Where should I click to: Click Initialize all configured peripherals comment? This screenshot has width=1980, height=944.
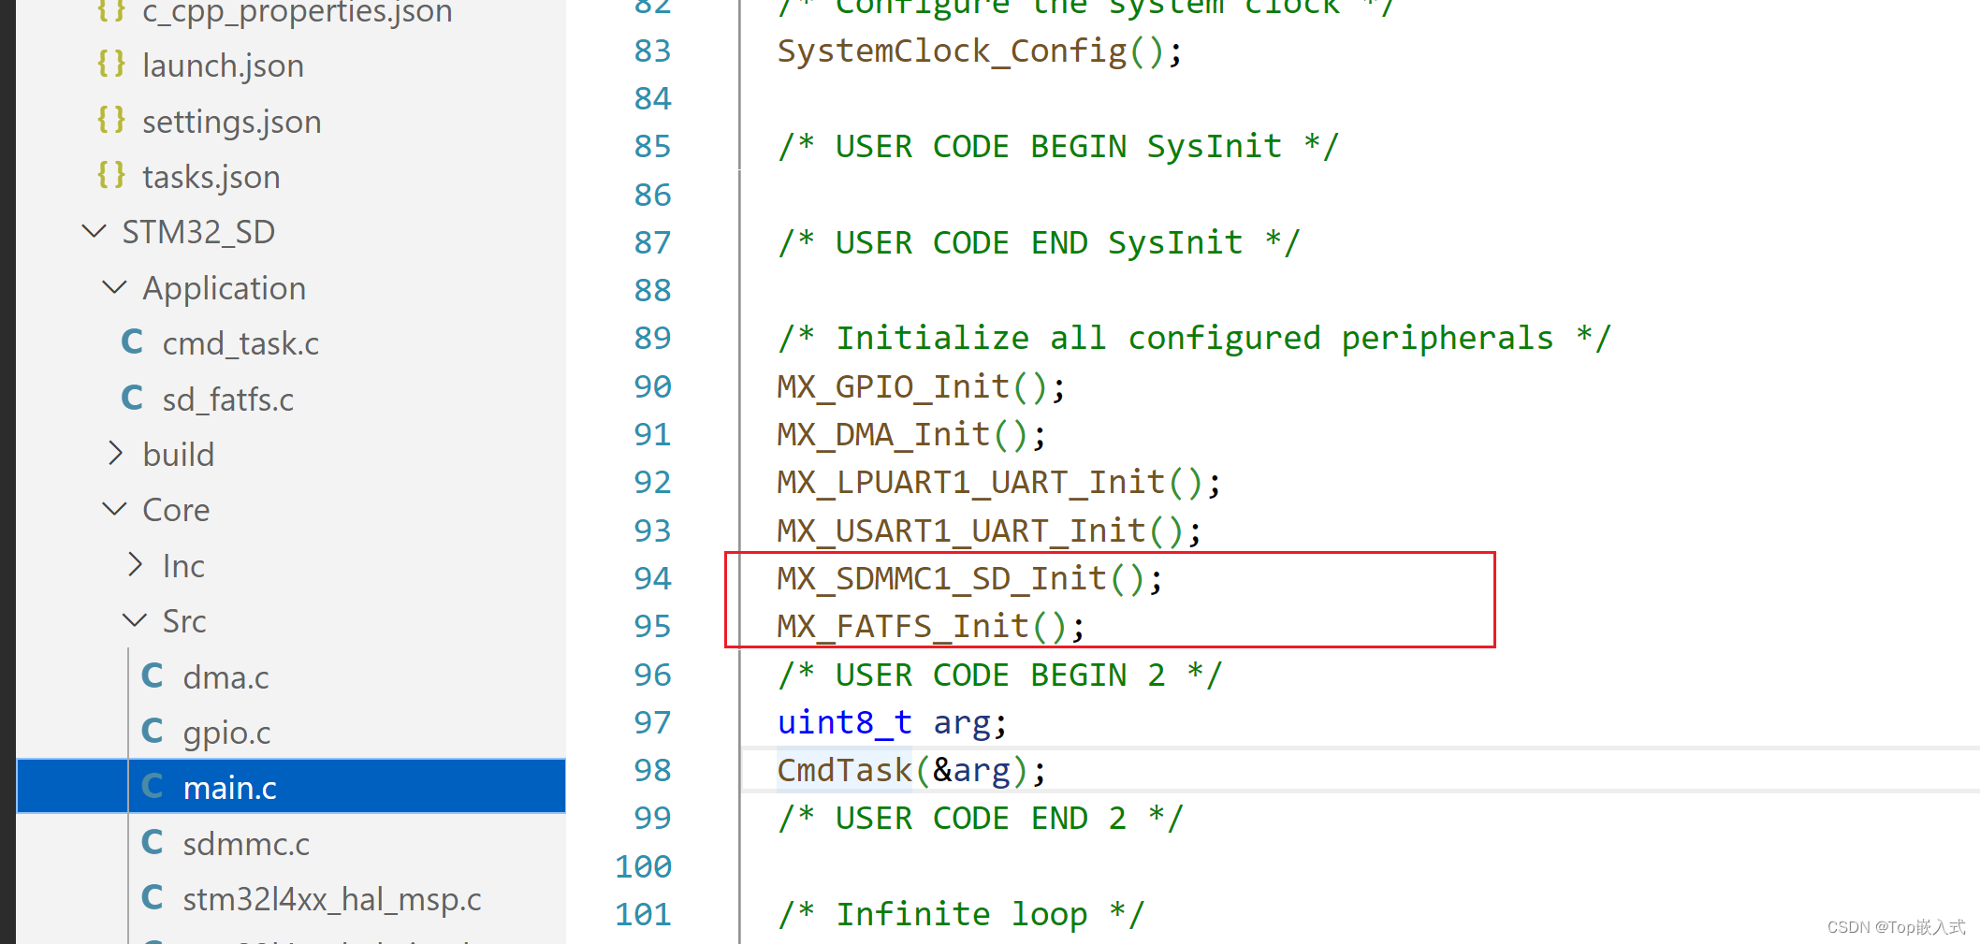pos(1194,339)
